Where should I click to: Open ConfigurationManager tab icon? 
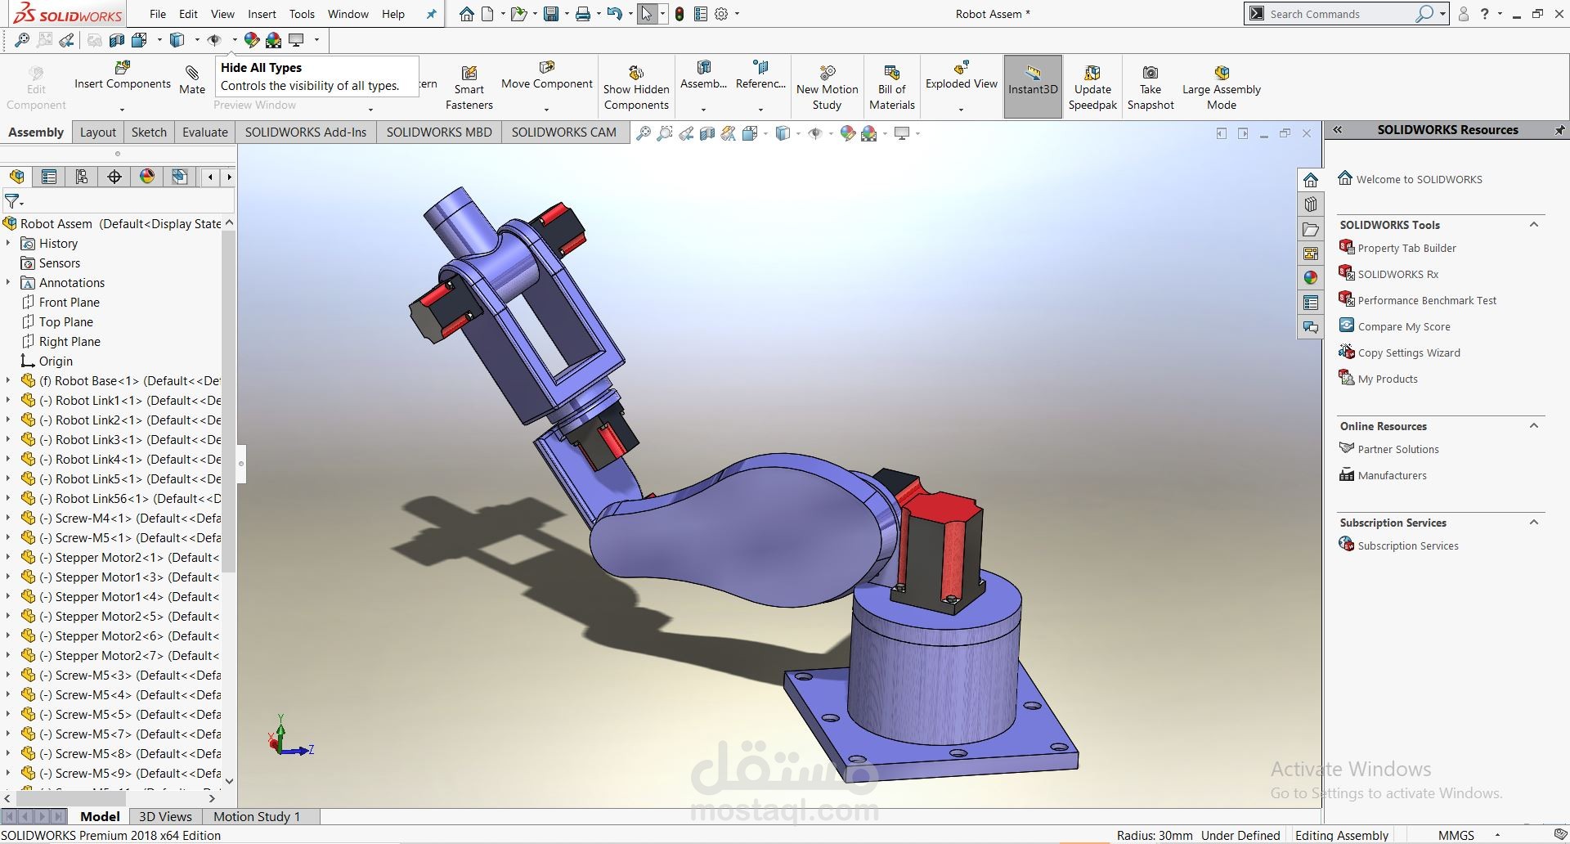click(x=82, y=177)
